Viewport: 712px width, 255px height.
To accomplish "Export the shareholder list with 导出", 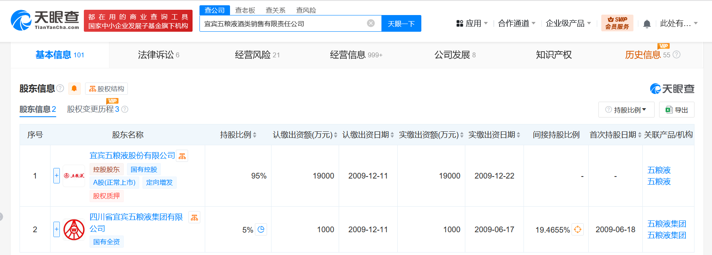I will [677, 110].
